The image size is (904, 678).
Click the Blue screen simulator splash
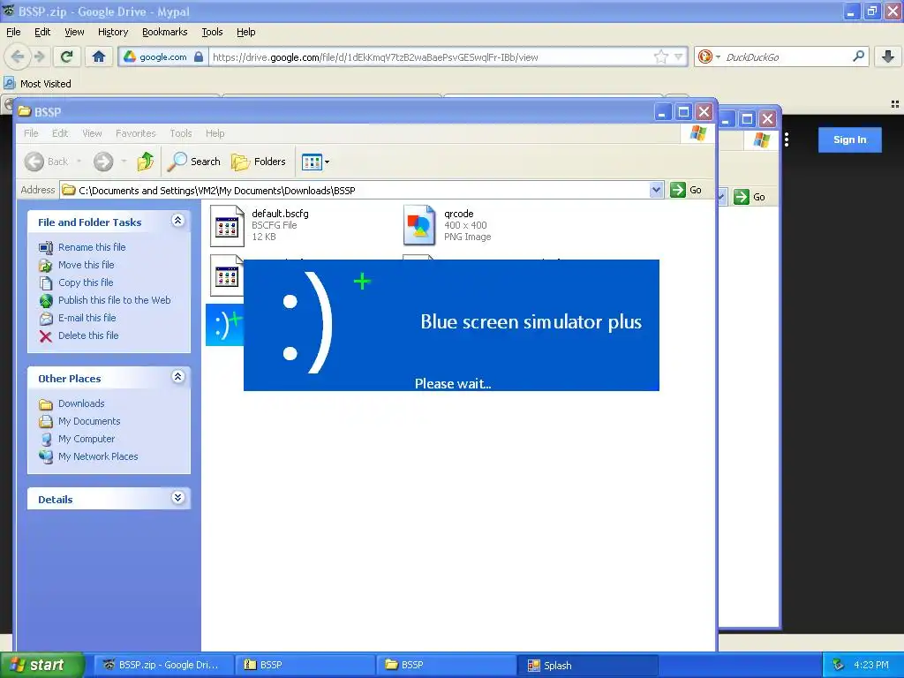coord(451,325)
